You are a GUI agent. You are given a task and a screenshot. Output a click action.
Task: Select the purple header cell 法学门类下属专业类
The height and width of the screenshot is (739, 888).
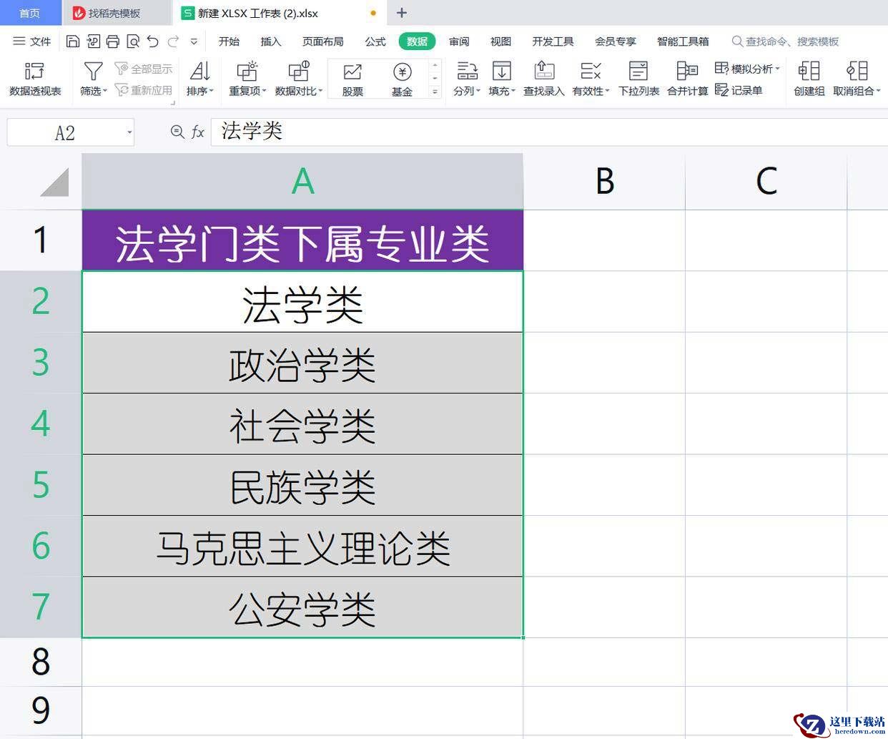pyautogui.click(x=302, y=240)
